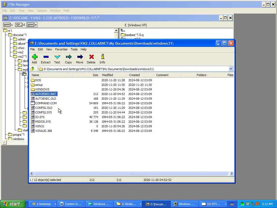
Task: Select the setup folder
Action: (x=37, y=85)
